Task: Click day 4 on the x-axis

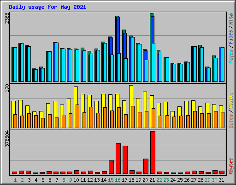Action: point(36,180)
